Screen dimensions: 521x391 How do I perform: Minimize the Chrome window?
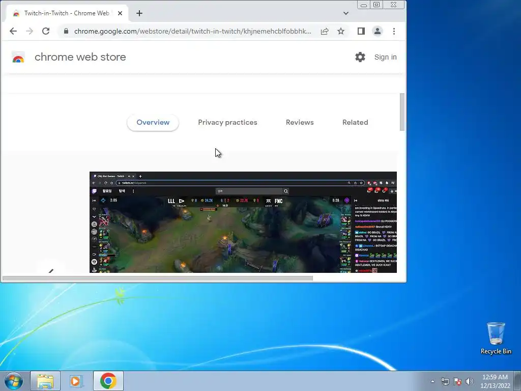pos(364,5)
